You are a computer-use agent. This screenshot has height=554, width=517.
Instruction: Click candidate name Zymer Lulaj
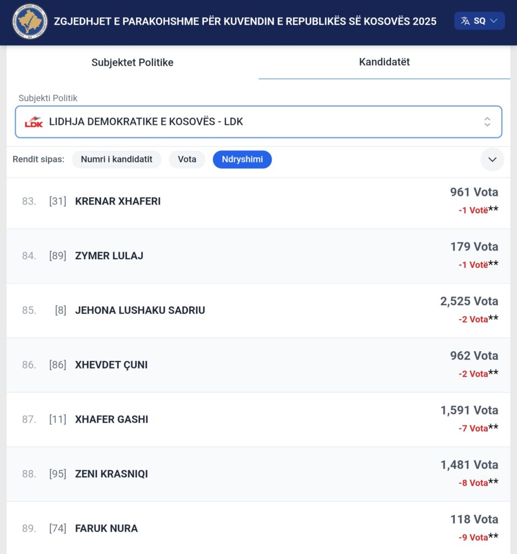pos(109,256)
